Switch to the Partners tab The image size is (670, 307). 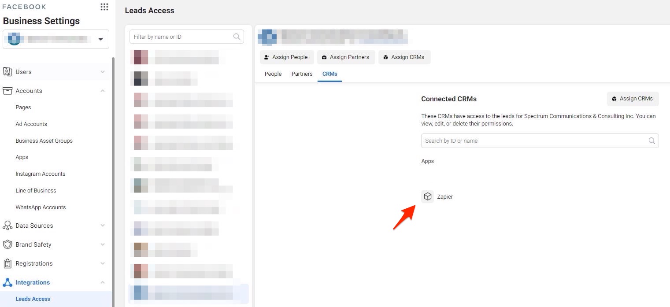pos(302,74)
